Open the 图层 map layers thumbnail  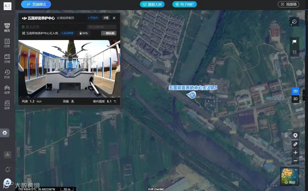pos(290,176)
